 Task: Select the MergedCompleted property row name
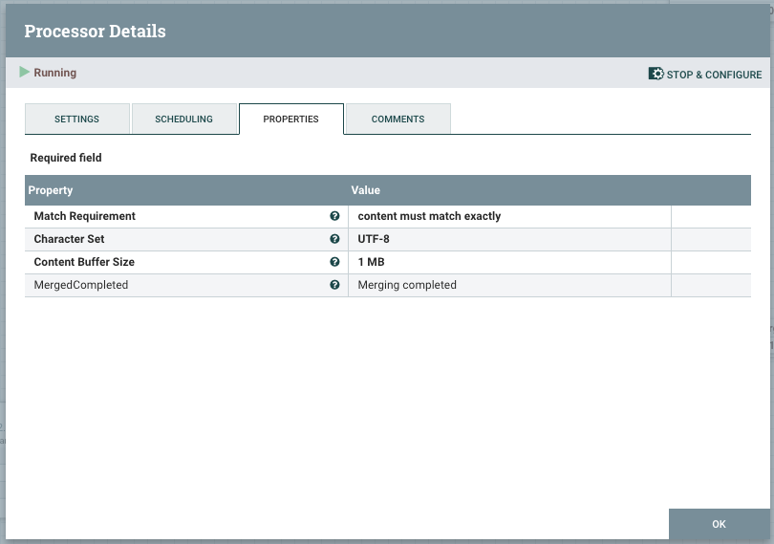click(x=80, y=285)
